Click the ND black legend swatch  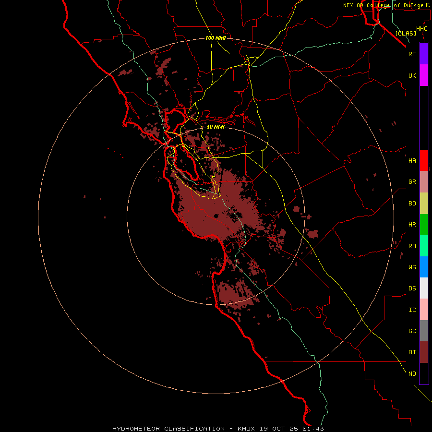(424, 373)
